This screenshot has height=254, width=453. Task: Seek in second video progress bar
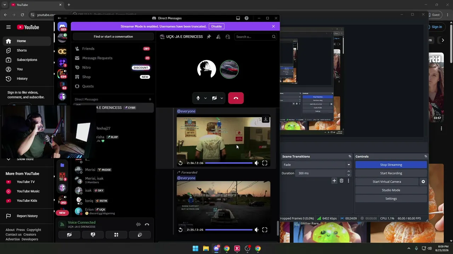pos(229,230)
